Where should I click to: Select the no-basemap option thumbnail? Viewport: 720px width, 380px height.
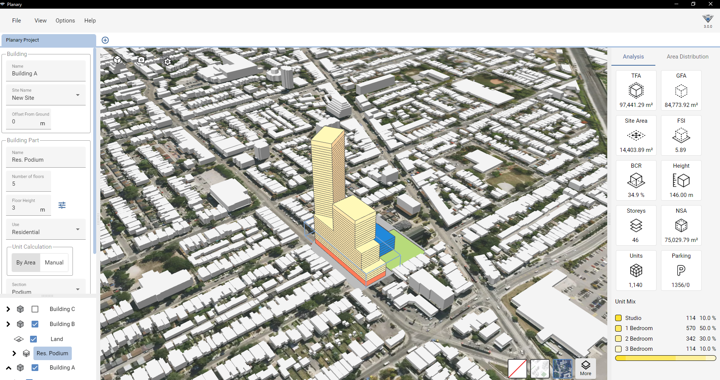click(x=517, y=368)
